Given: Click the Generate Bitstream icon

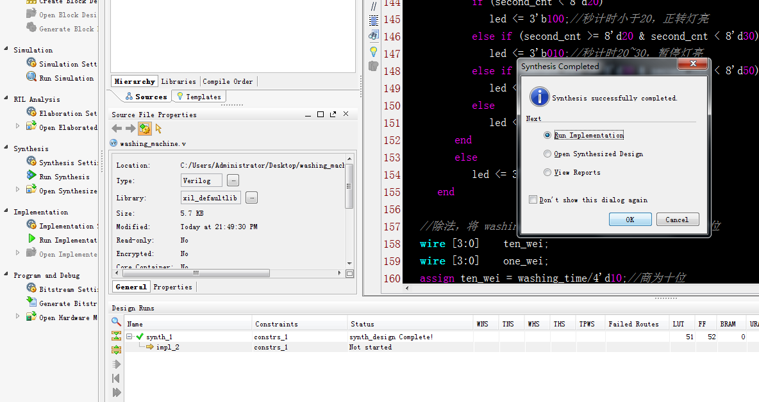Looking at the screenshot, I should tap(31, 303).
